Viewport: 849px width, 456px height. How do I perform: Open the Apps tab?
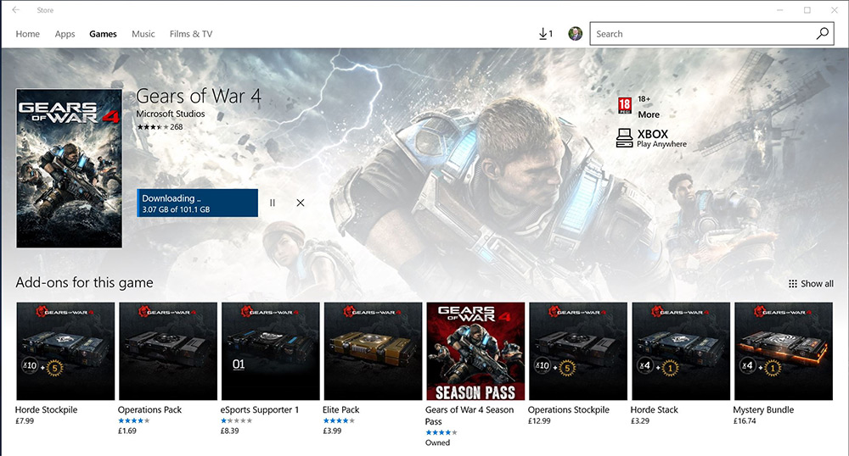click(x=65, y=34)
